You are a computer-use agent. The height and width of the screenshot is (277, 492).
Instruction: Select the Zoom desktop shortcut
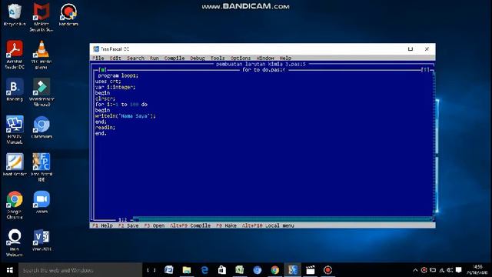click(42, 202)
